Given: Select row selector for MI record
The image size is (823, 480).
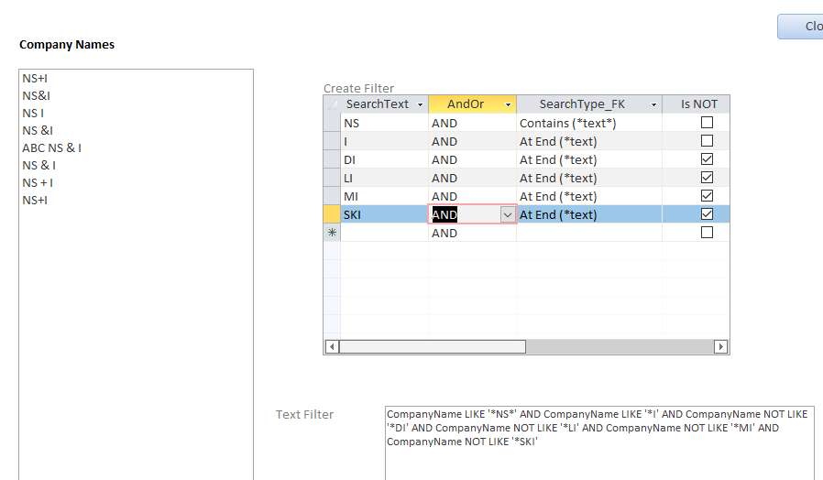Looking at the screenshot, I should click(332, 196).
